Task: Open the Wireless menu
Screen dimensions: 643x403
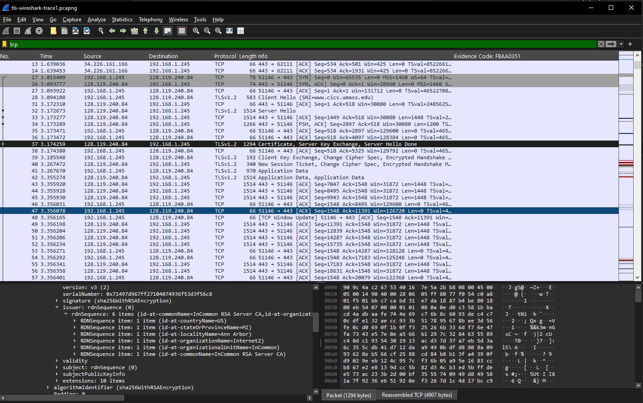Action: pos(178,20)
